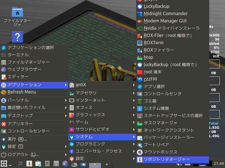
Task: Expand the 設定 (T) submenu
Action: coord(34,146)
